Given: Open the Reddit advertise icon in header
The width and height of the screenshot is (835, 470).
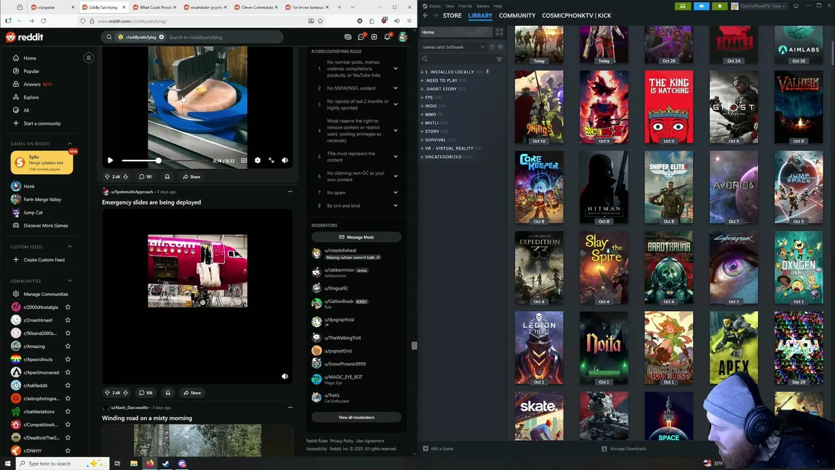Looking at the screenshot, I should (x=348, y=37).
